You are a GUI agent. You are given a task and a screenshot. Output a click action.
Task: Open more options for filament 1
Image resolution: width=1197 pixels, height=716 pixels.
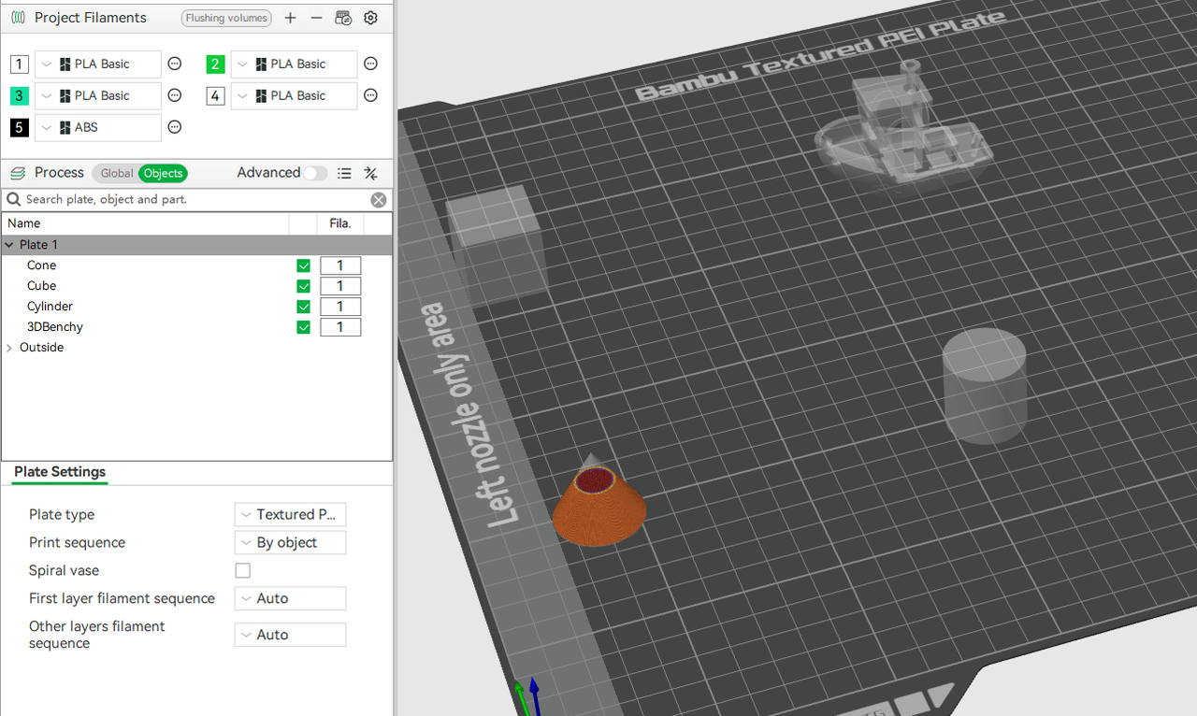175,64
